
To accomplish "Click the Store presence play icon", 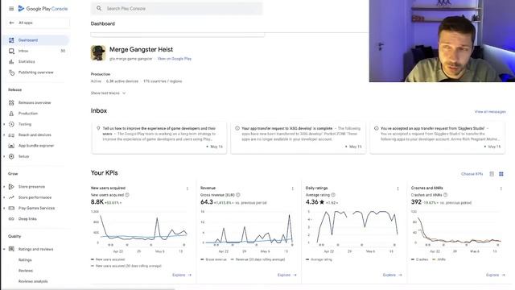I will [x=11, y=186].
